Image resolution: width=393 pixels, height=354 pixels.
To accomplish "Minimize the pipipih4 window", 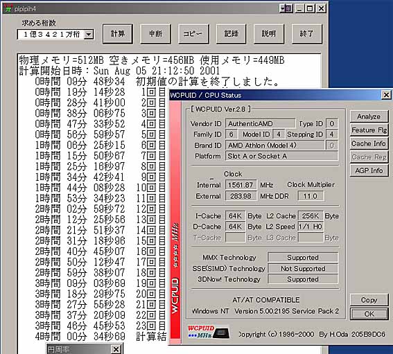I will 299,8.
